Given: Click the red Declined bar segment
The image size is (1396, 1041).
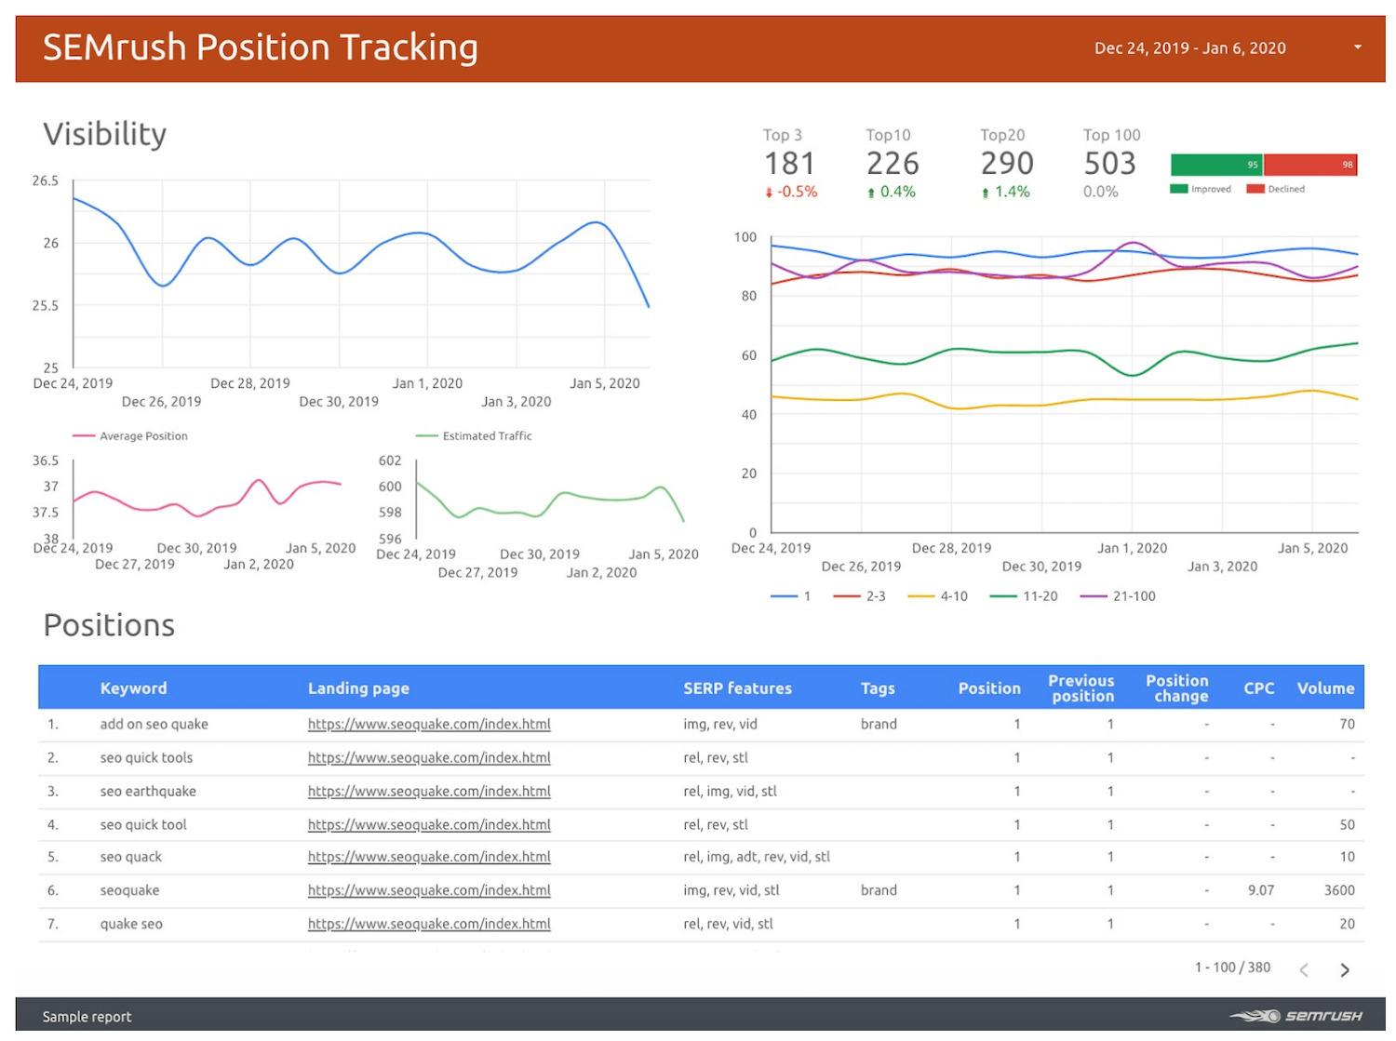Looking at the screenshot, I should pyautogui.click(x=1310, y=165).
